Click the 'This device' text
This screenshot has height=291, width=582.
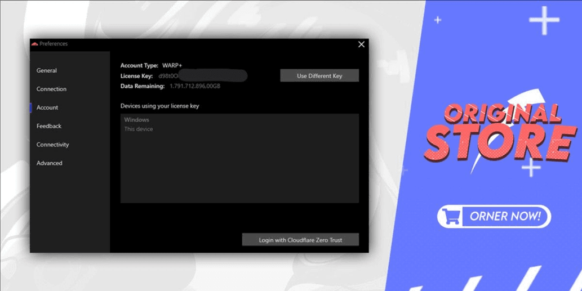click(139, 129)
